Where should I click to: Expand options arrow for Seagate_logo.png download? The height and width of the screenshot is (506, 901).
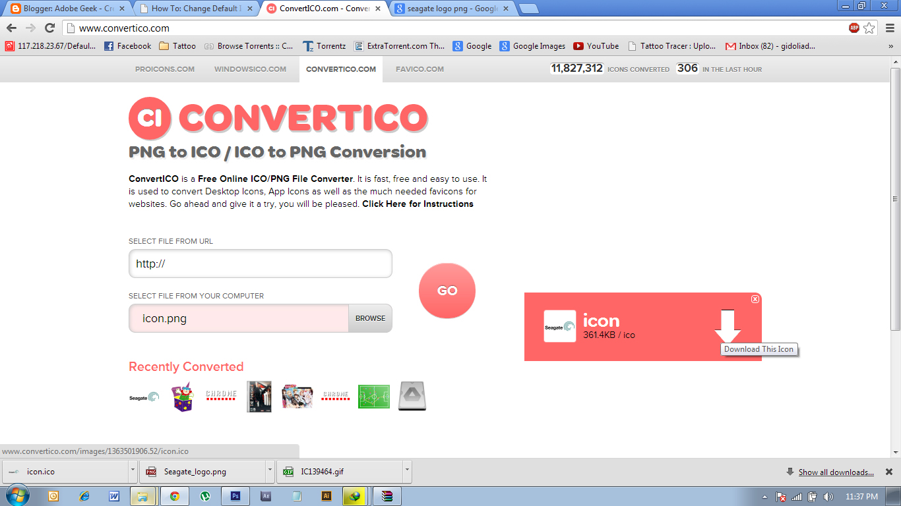coord(270,472)
